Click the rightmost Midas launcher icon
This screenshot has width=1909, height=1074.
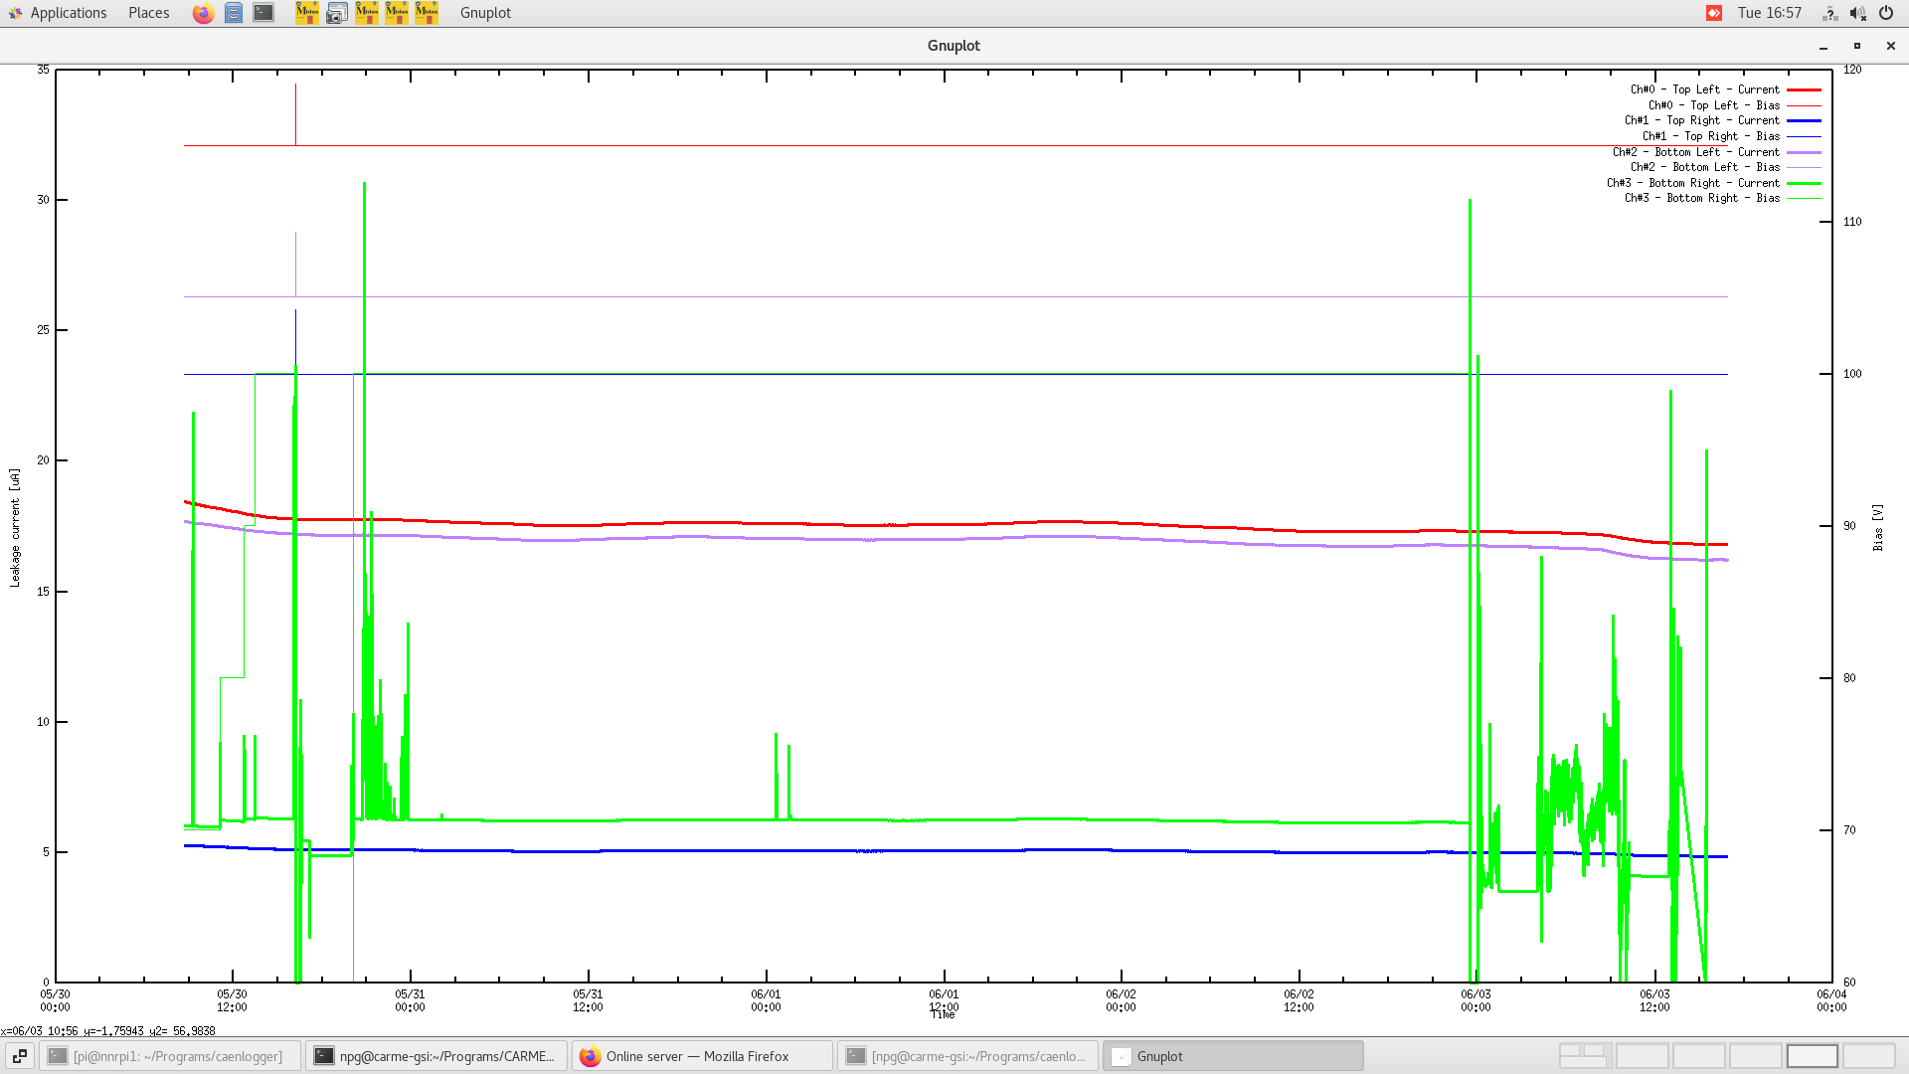point(427,13)
